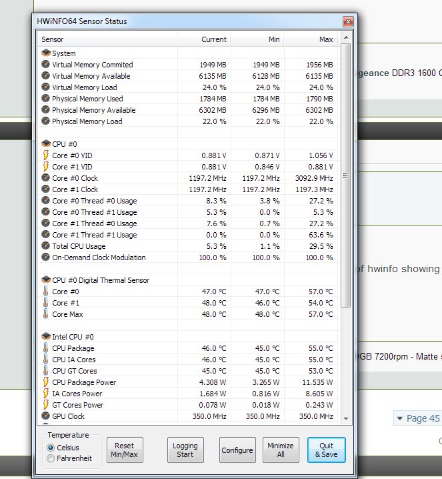
Task: Click the Core #1 Clock gauge icon
Action: click(45, 189)
